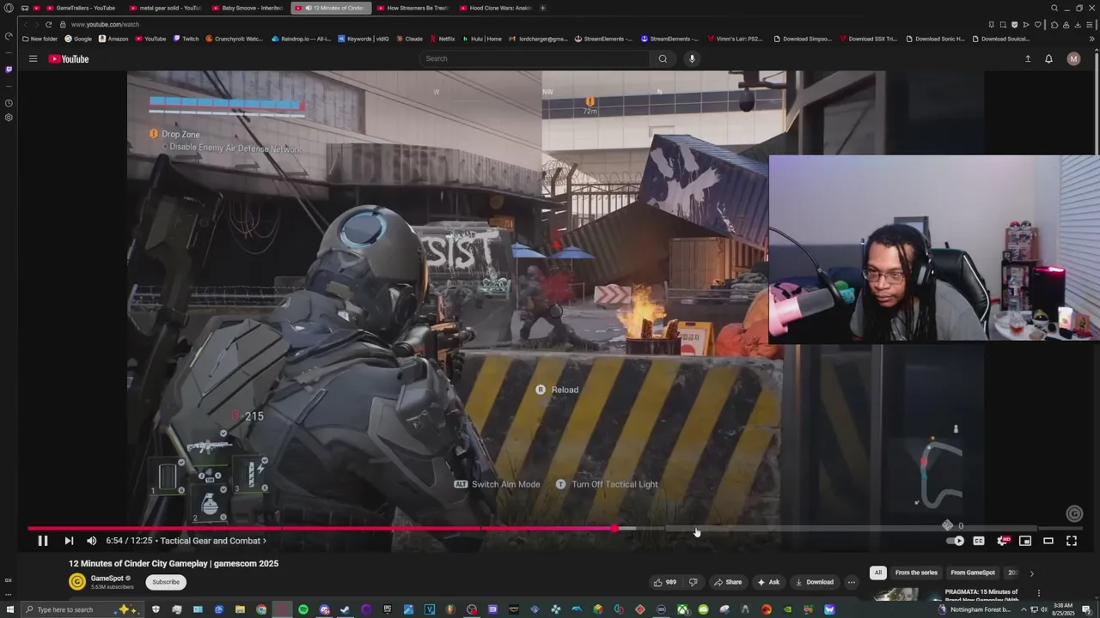The height and width of the screenshot is (618, 1100).
Task: Enter fullscreen mode
Action: (1072, 541)
